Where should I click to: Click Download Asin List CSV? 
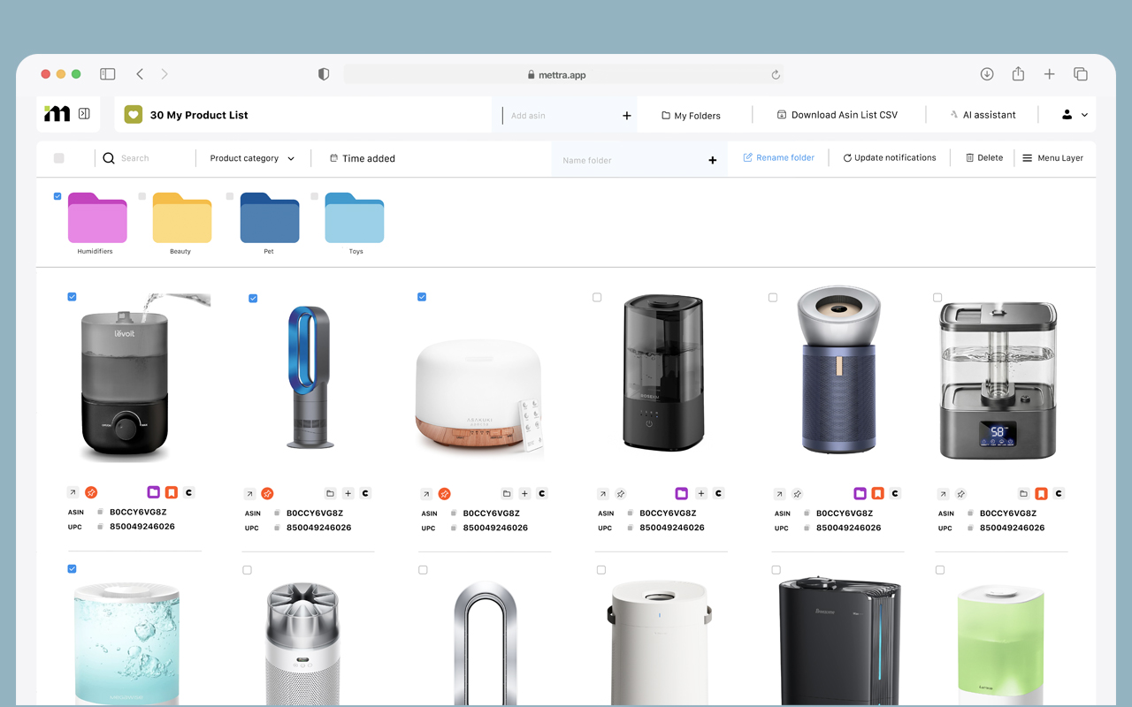[837, 115]
